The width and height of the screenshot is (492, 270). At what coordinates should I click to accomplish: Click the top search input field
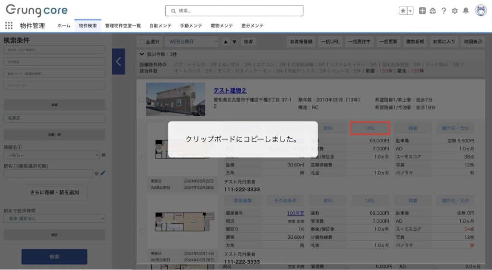pos(234,11)
